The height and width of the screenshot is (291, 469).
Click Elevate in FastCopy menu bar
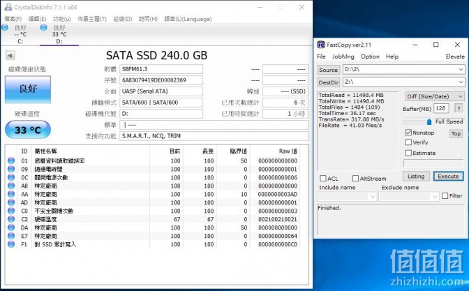[455, 57]
